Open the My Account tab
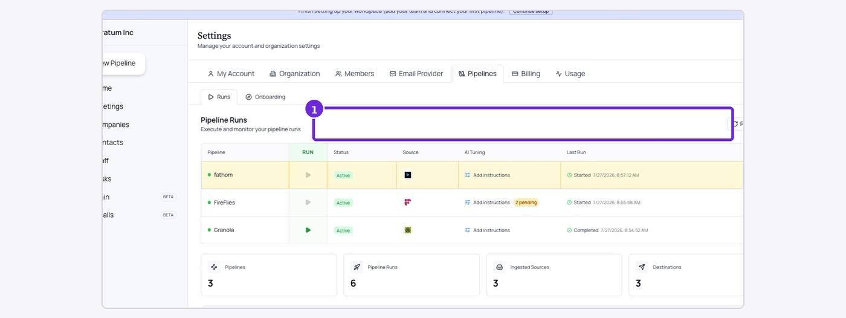Viewport: 846px width, 318px height. coord(231,74)
